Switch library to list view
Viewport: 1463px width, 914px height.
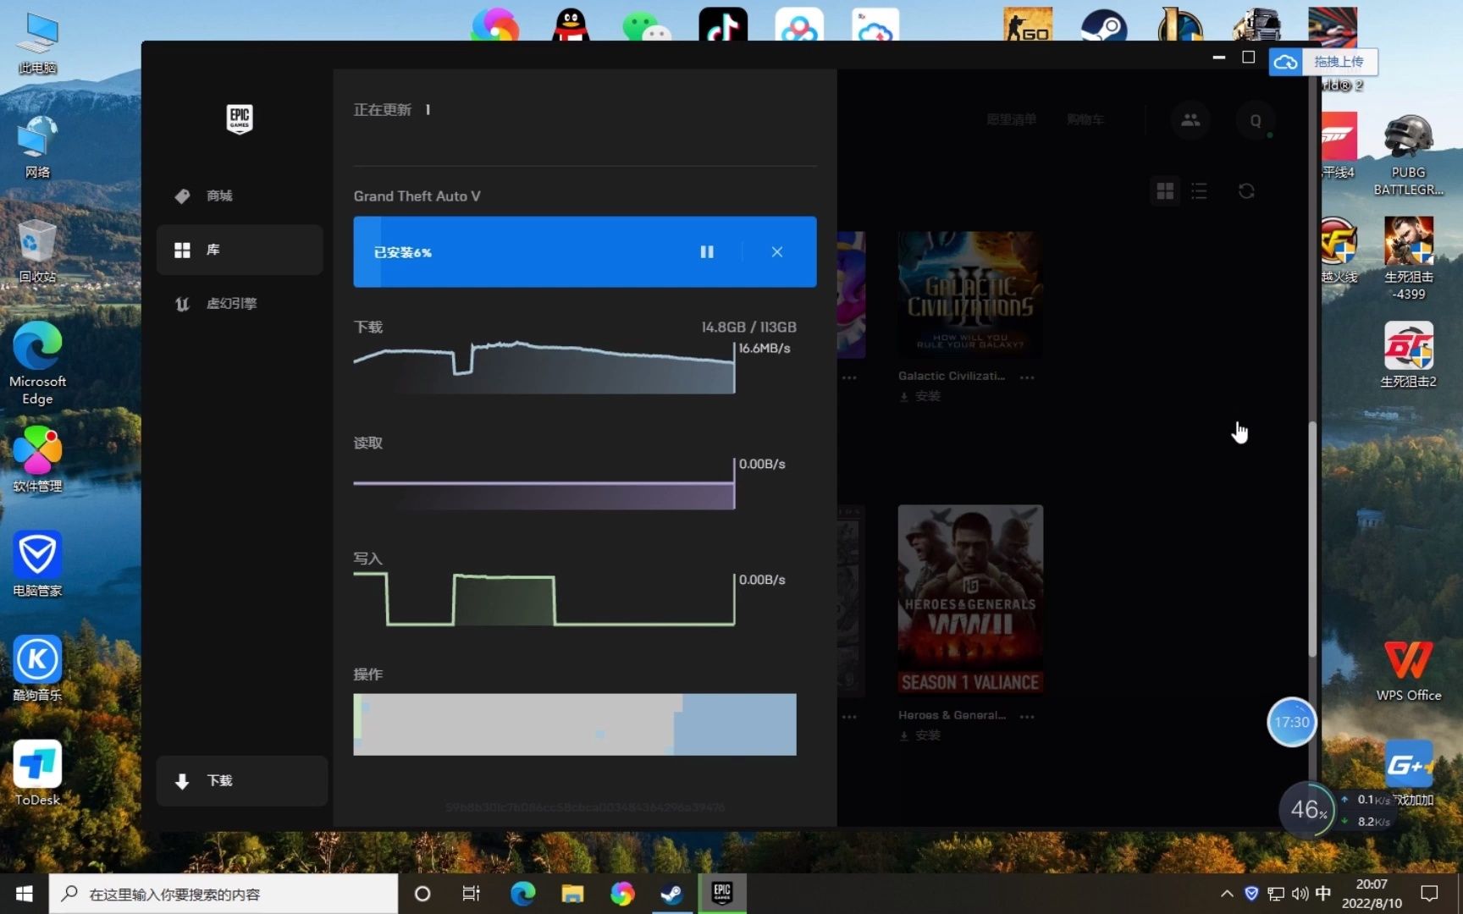pyautogui.click(x=1199, y=191)
